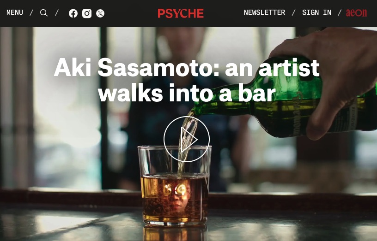This screenshot has height=241, width=377.
Task: Open the MENU navigation
Action: [15, 12]
